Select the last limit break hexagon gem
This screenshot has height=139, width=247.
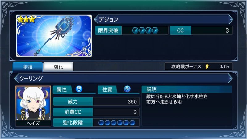(155, 30)
